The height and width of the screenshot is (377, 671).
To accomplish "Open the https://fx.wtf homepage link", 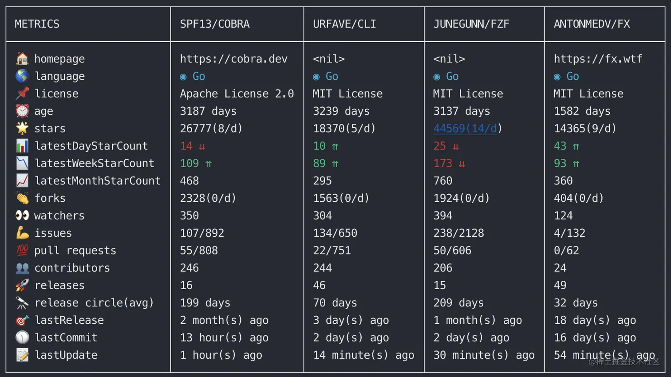I will pos(598,59).
